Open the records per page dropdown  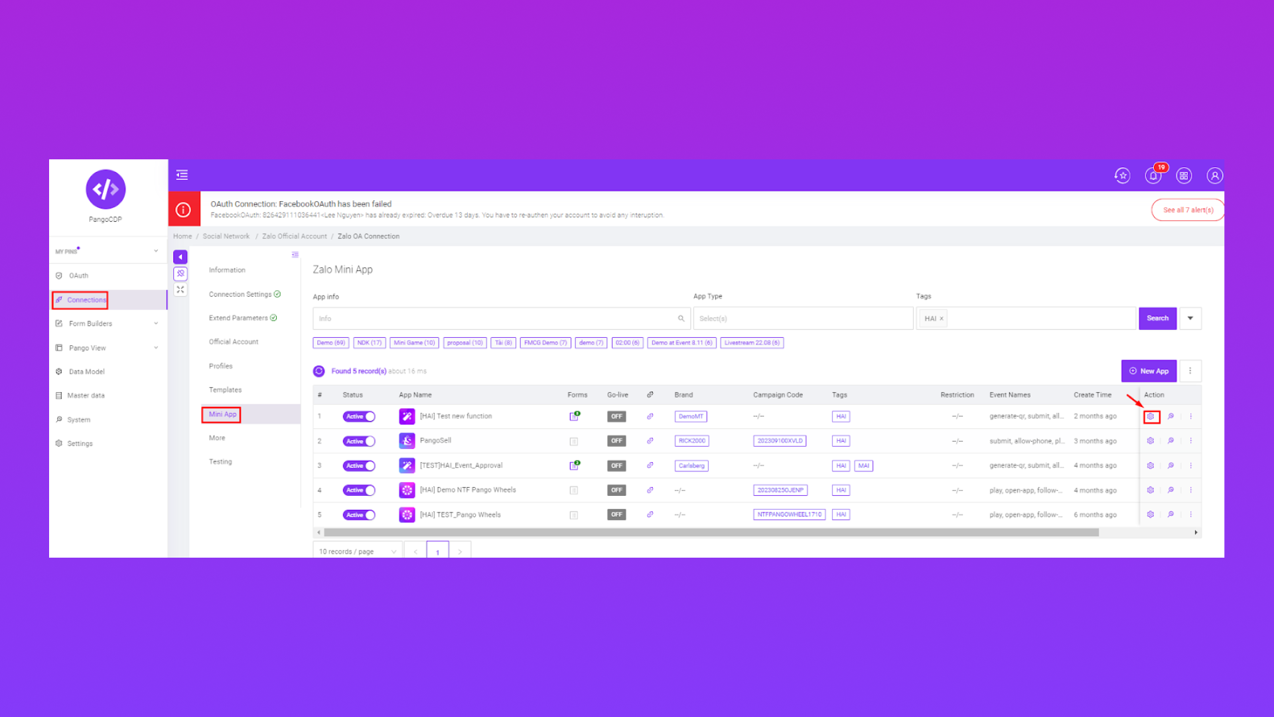[358, 552]
